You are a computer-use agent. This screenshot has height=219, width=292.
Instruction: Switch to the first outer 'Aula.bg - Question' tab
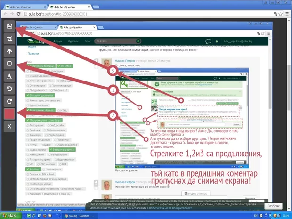pyautogui.click(x=25, y=7)
